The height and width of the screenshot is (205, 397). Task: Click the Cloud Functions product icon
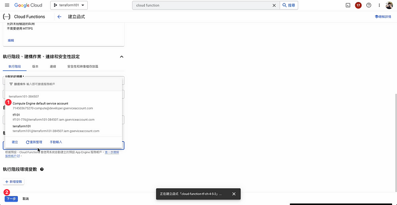[6, 17]
